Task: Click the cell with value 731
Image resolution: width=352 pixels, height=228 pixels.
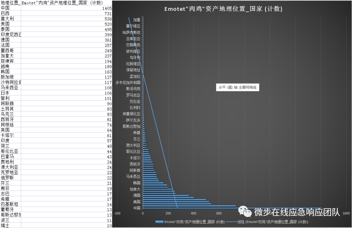Action: [x=66, y=13]
